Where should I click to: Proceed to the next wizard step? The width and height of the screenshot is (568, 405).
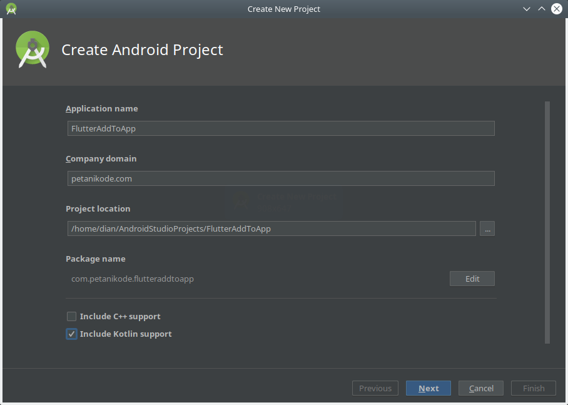pos(428,387)
